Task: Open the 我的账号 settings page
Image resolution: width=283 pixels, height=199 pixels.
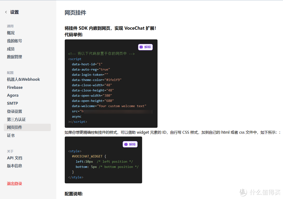Action: point(14,41)
